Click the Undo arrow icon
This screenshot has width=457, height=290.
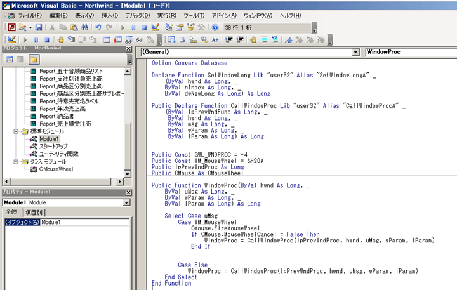click(x=98, y=28)
